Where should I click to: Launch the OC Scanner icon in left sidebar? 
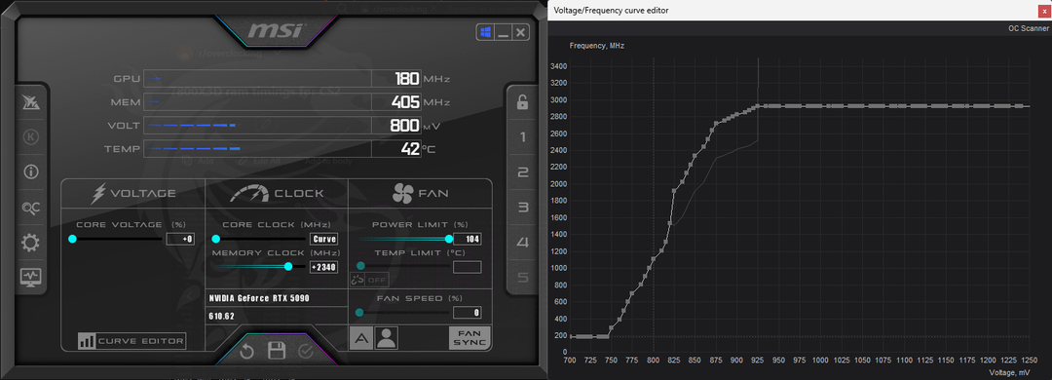point(30,209)
